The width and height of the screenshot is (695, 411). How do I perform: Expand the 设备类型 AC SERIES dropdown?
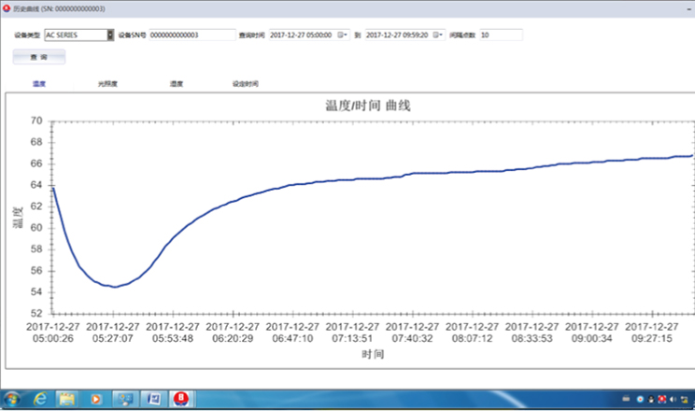pos(110,35)
